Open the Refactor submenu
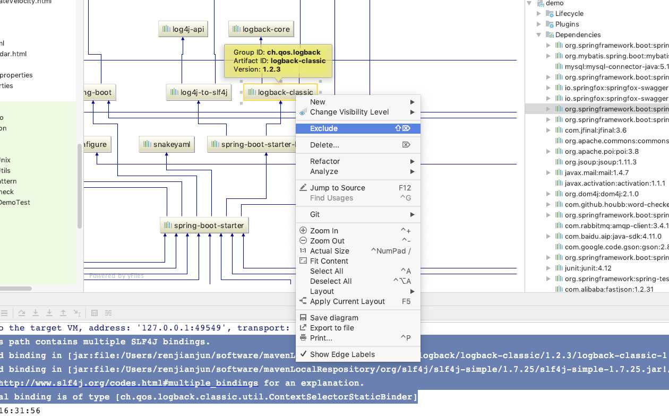This screenshot has width=669, height=418. 358,161
